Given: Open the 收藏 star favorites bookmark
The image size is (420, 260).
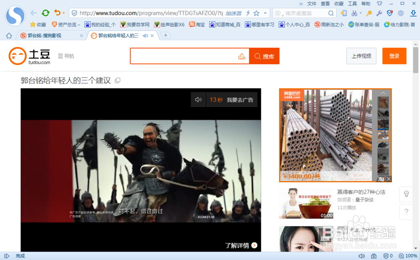Looking at the screenshot, I should (38, 25).
